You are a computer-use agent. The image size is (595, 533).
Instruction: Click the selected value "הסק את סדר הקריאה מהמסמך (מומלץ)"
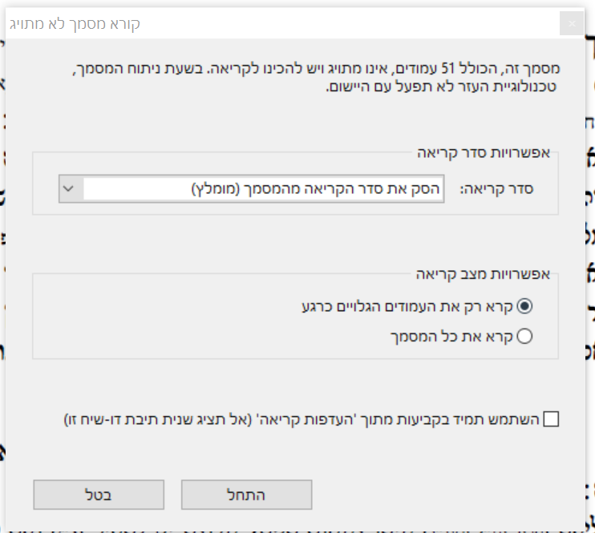316,189
